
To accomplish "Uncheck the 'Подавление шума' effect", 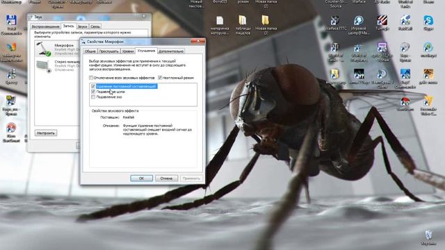I will pyautogui.click(x=93, y=92).
